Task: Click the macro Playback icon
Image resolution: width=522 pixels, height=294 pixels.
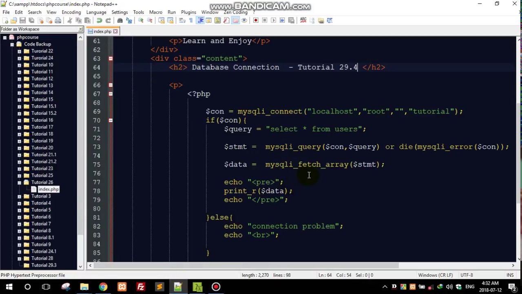Action: click(x=273, y=20)
